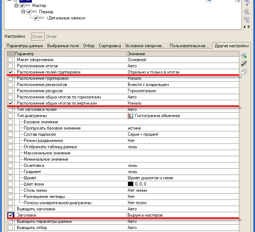The image size is (255, 232).
Task: Click the bordered Отчет settings button
Action: [x=38, y=37]
